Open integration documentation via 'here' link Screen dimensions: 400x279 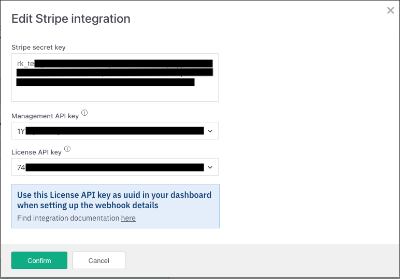click(x=128, y=218)
